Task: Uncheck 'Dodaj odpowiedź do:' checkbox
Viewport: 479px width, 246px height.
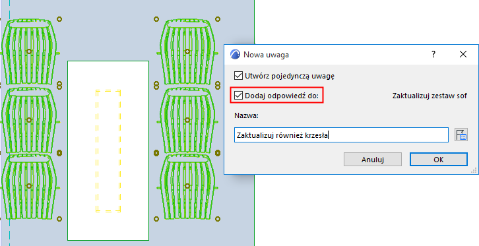Action: click(x=238, y=96)
